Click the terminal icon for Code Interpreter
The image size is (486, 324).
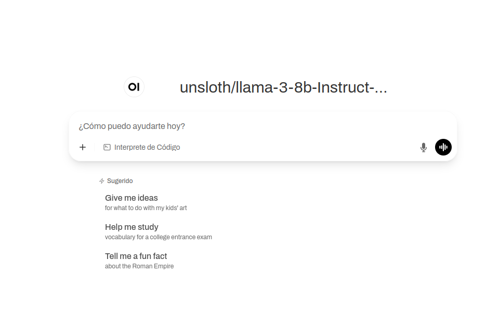107,147
